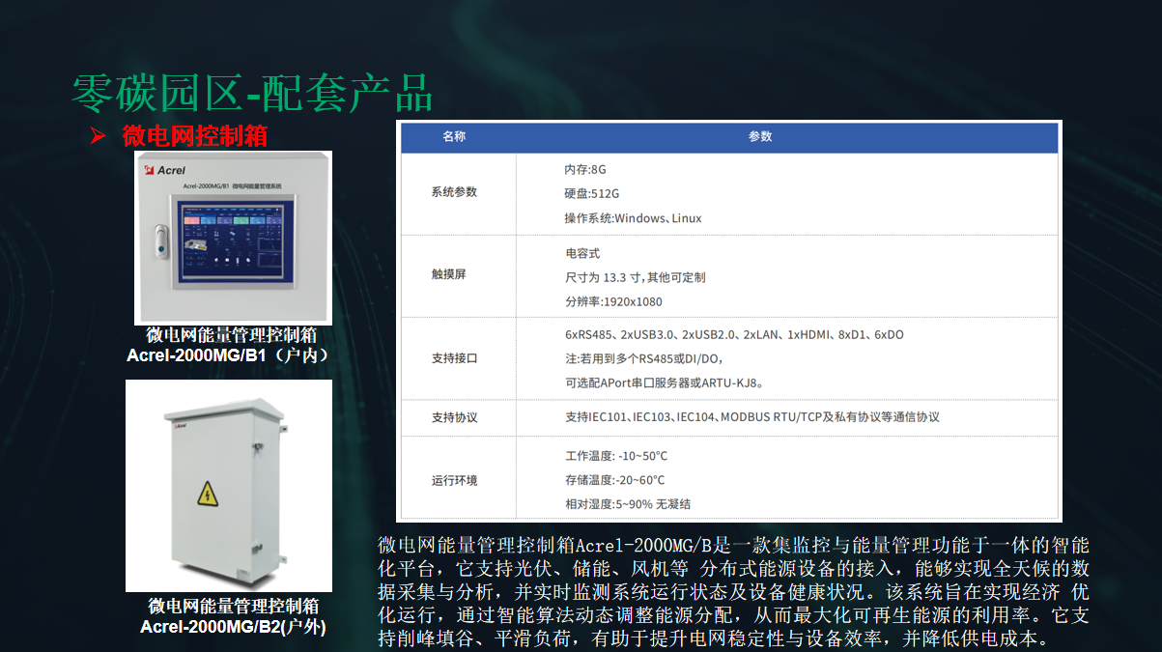Click the red arrow bullet before 微电网控制箱

coord(97,136)
